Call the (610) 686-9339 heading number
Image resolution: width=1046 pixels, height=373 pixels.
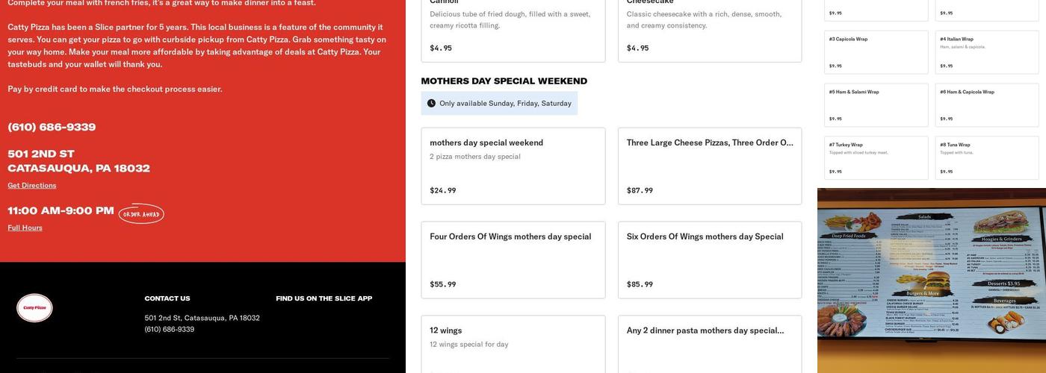coord(52,128)
